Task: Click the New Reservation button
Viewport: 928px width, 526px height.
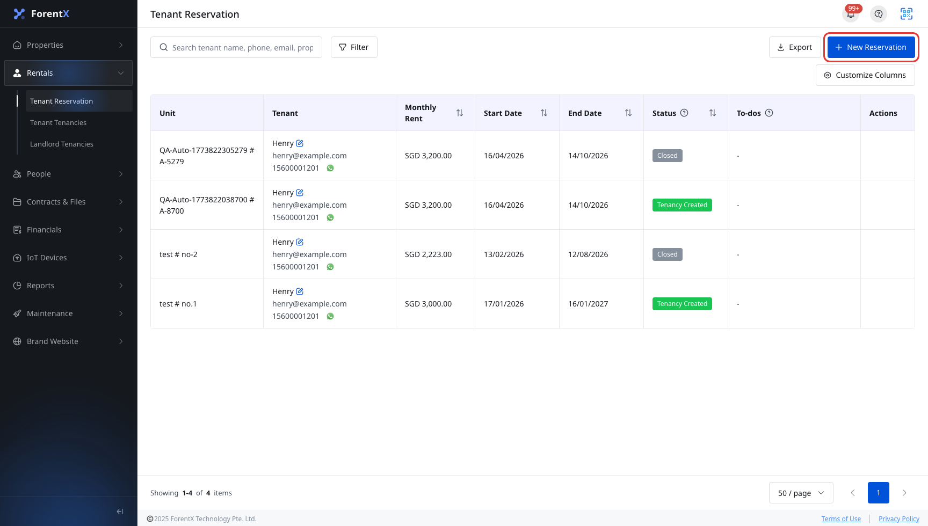Action: [871, 47]
